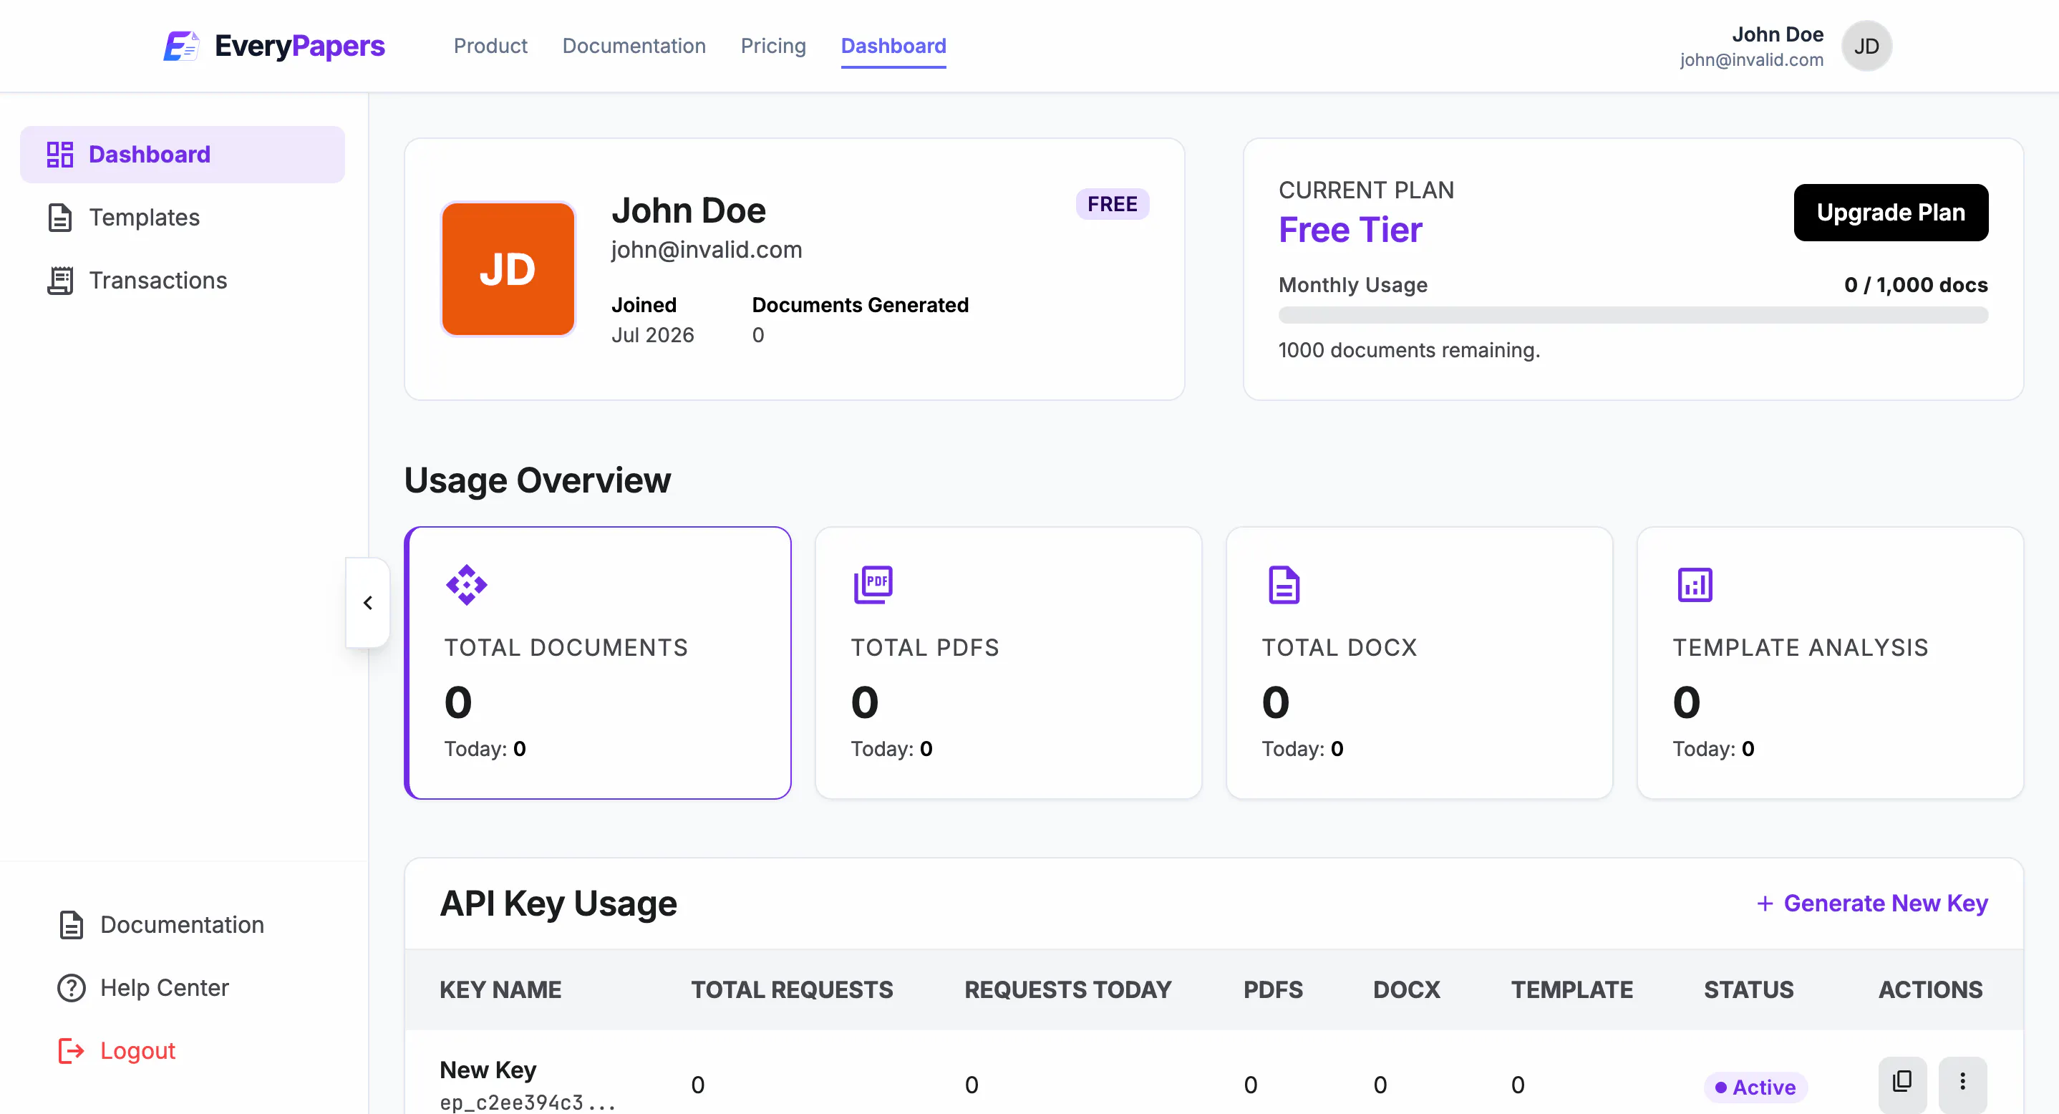This screenshot has width=2059, height=1114.
Task: Click the Jul 2026 joined date
Action: 652,335
